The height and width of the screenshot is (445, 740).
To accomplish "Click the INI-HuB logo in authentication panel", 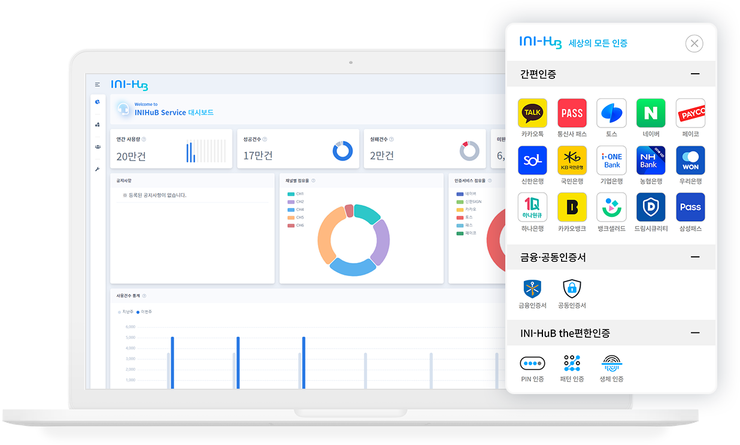I will 541,42.
